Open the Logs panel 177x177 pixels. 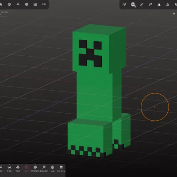point(52,169)
